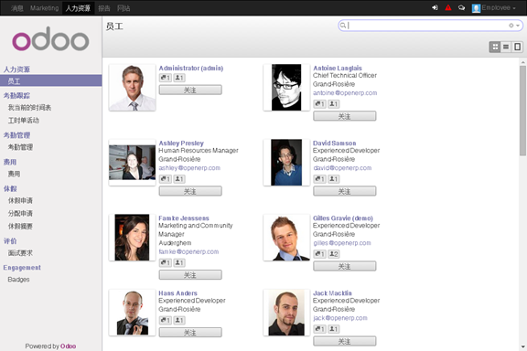Follow Gilles Gravie with 关注 button
This screenshot has height=351, width=527.
pos(345,266)
